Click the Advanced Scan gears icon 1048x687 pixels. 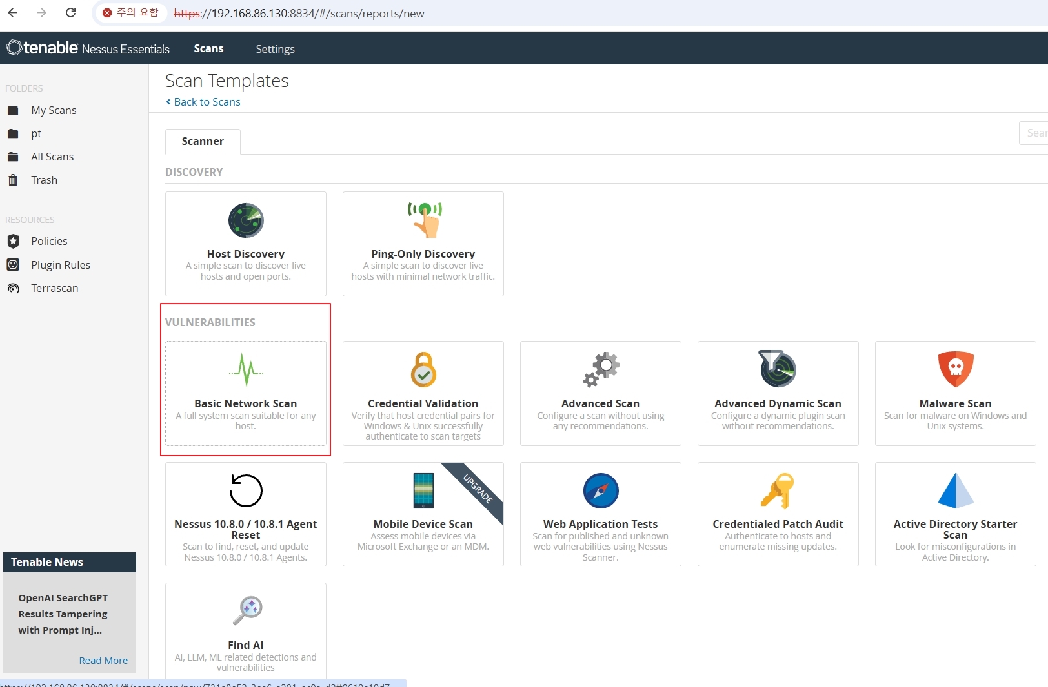601,369
